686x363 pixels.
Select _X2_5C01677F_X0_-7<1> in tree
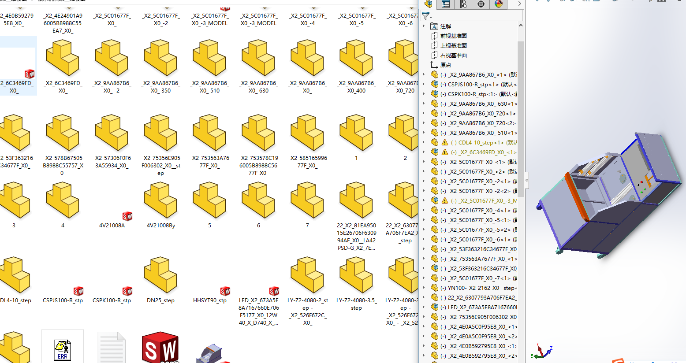tap(480, 278)
